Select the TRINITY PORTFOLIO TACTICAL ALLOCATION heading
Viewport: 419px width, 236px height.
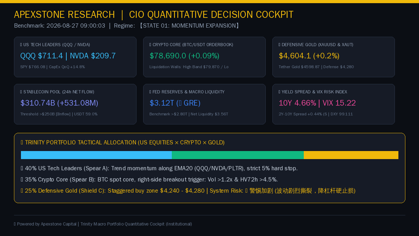click(x=123, y=143)
